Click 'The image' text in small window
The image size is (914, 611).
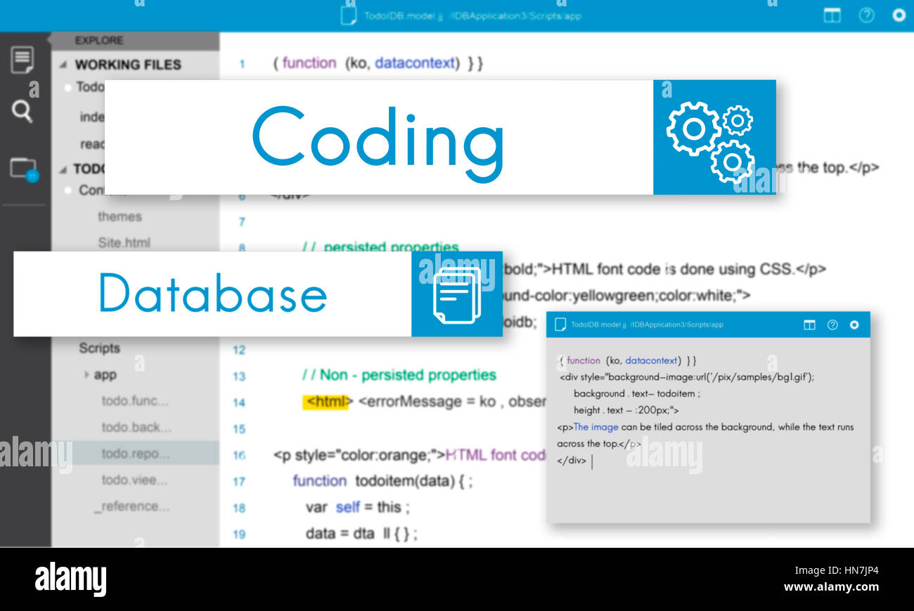pos(596,427)
